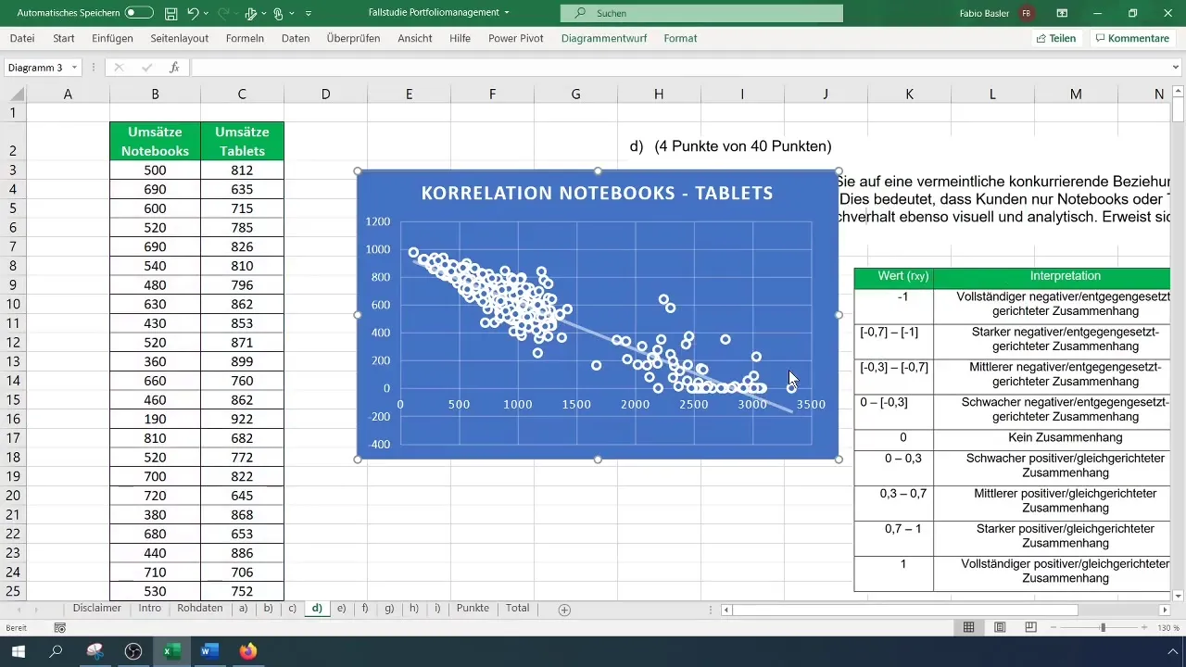Select the Umsätze Notebooks header cell
Screen dimensions: 1186x667
(155, 141)
